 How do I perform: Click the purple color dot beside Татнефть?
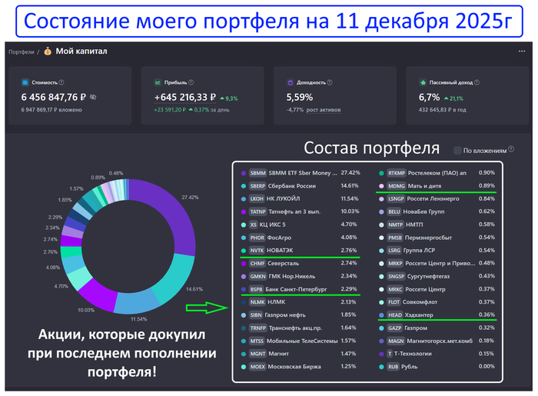[244, 211]
